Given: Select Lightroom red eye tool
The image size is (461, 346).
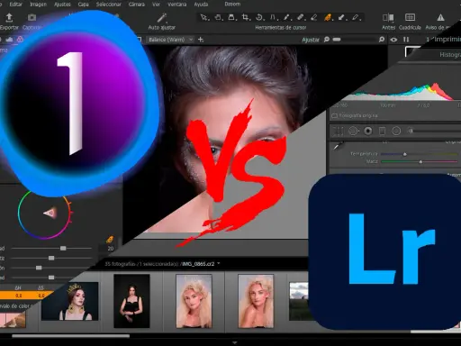Looking at the screenshot, I should point(368,132).
